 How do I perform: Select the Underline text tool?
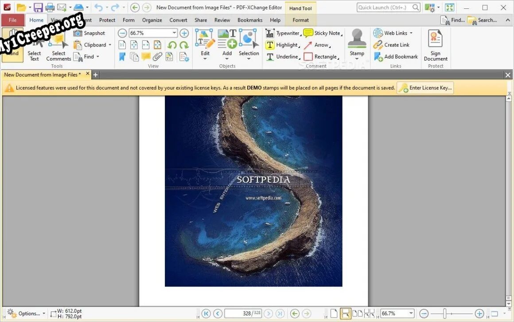point(282,57)
